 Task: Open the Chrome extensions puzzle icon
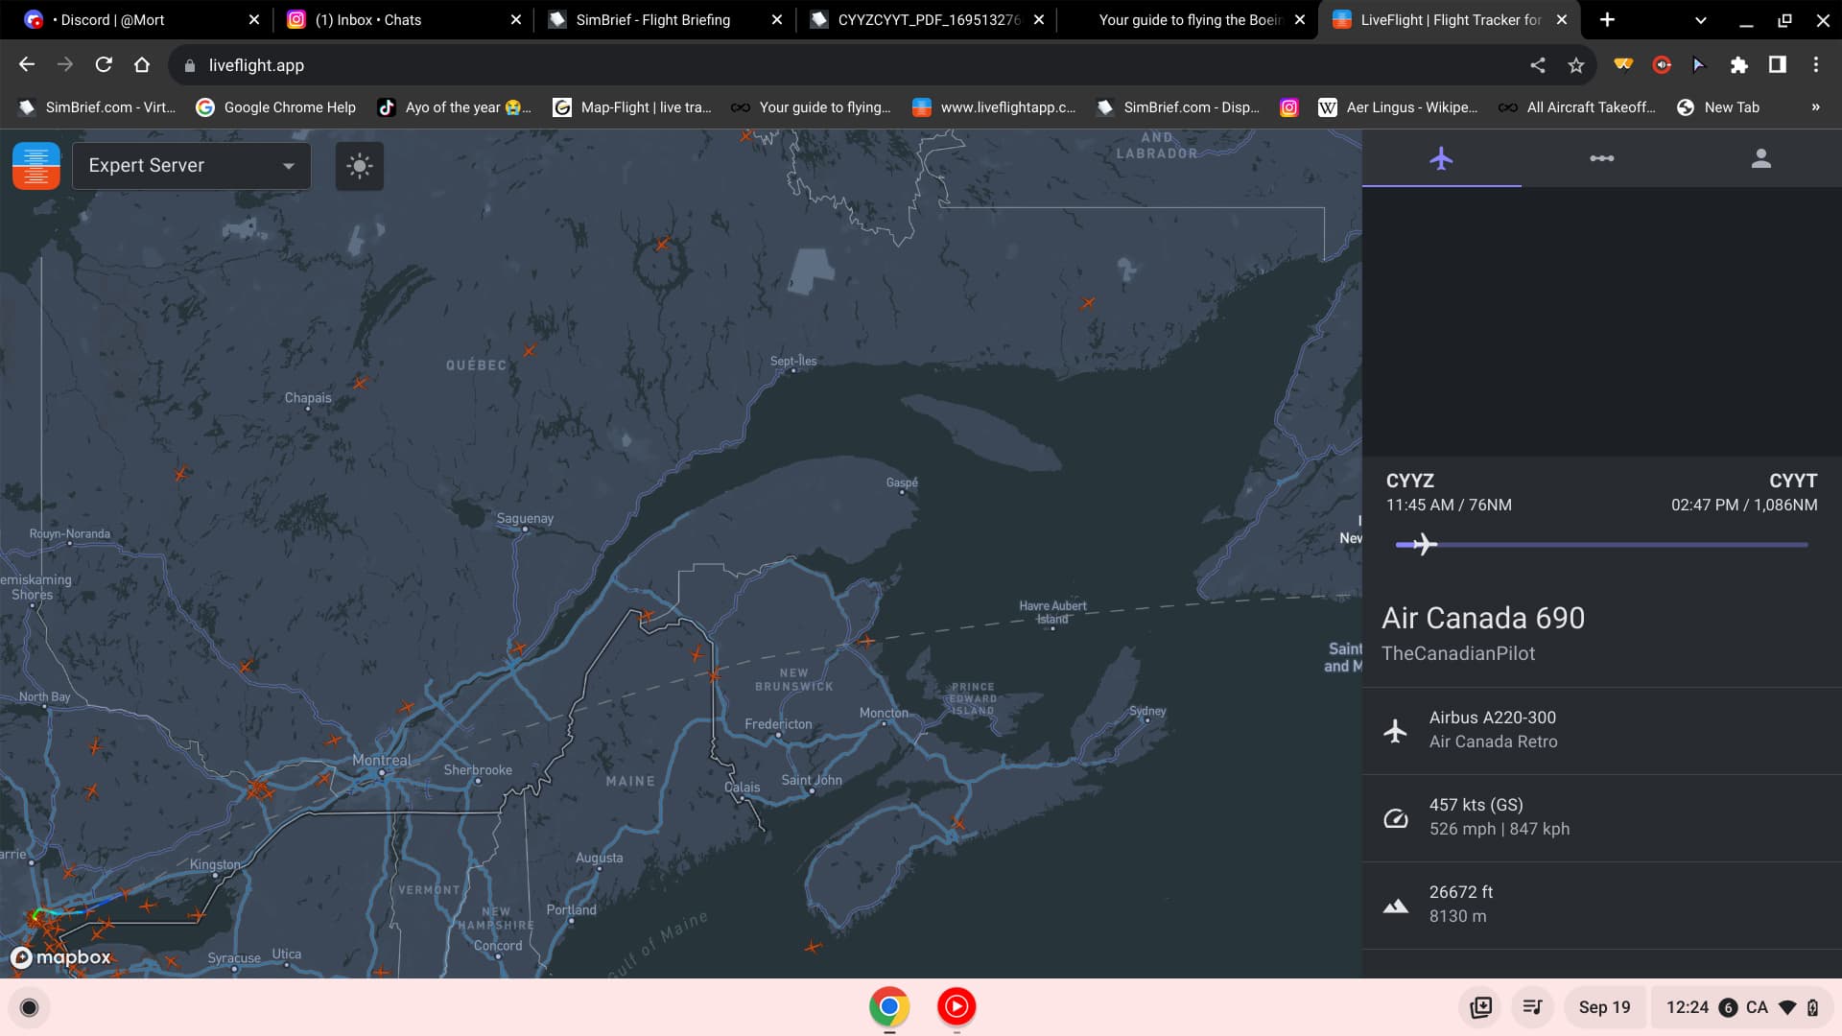point(1738,65)
